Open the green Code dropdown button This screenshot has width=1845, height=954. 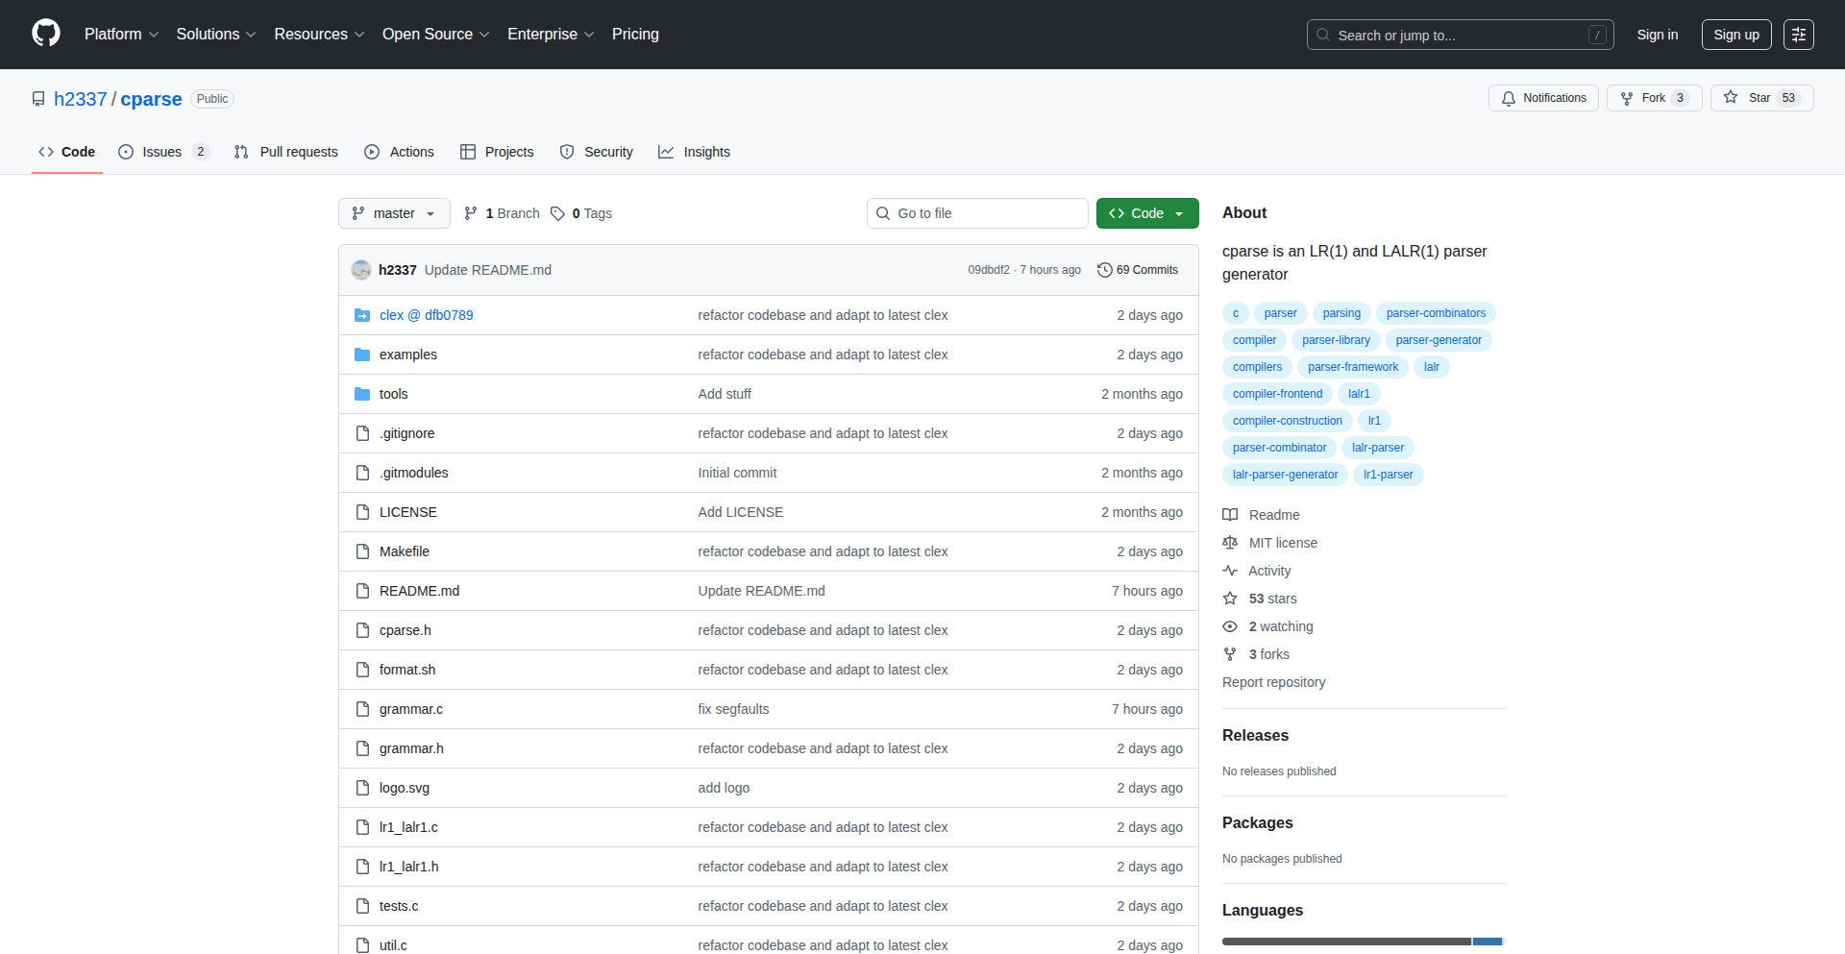click(1147, 213)
